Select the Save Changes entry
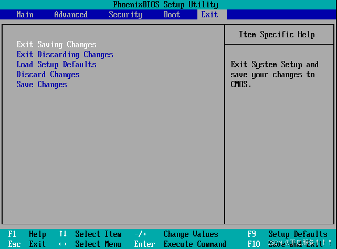Image resolution: width=337 pixels, height=249 pixels. 41,85
